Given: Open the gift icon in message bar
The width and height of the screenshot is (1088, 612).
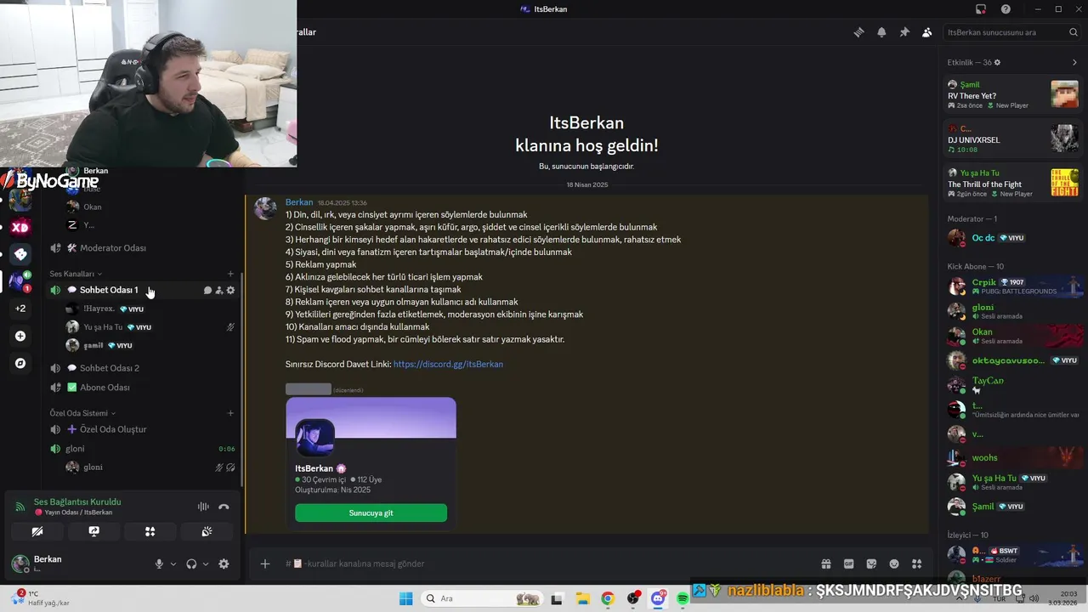Looking at the screenshot, I should pyautogui.click(x=826, y=564).
